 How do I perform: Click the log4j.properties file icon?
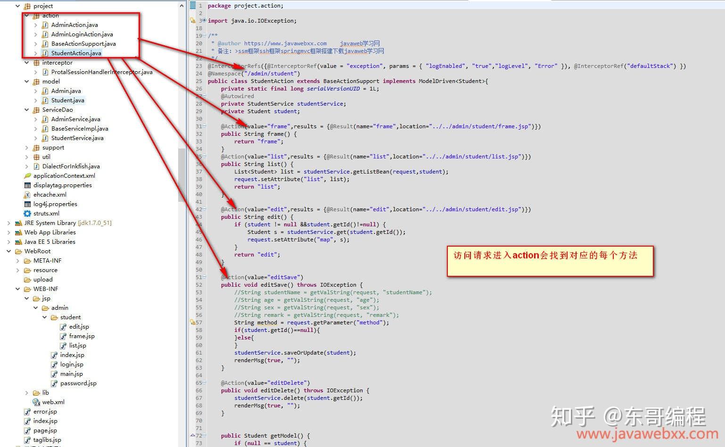point(27,204)
